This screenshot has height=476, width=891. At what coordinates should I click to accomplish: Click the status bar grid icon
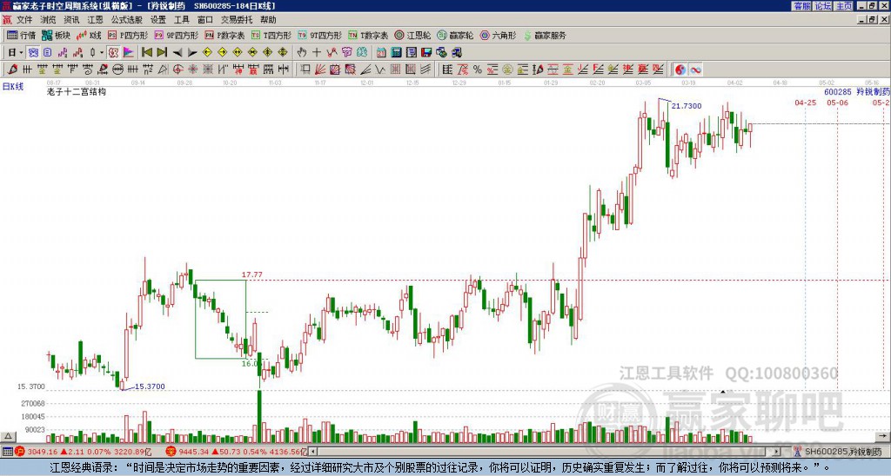[x=7, y=452]
